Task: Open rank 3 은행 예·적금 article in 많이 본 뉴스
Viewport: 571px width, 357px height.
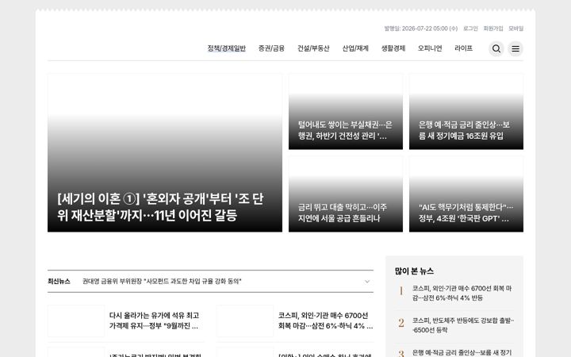Action: tap(462, 352)
